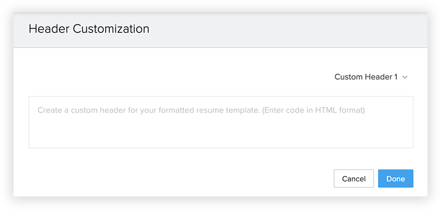Viewport: 441px width, 211px height.
Task: Discard header edits with Cancel
Action: pyautogui.click(x=354, y=178)
